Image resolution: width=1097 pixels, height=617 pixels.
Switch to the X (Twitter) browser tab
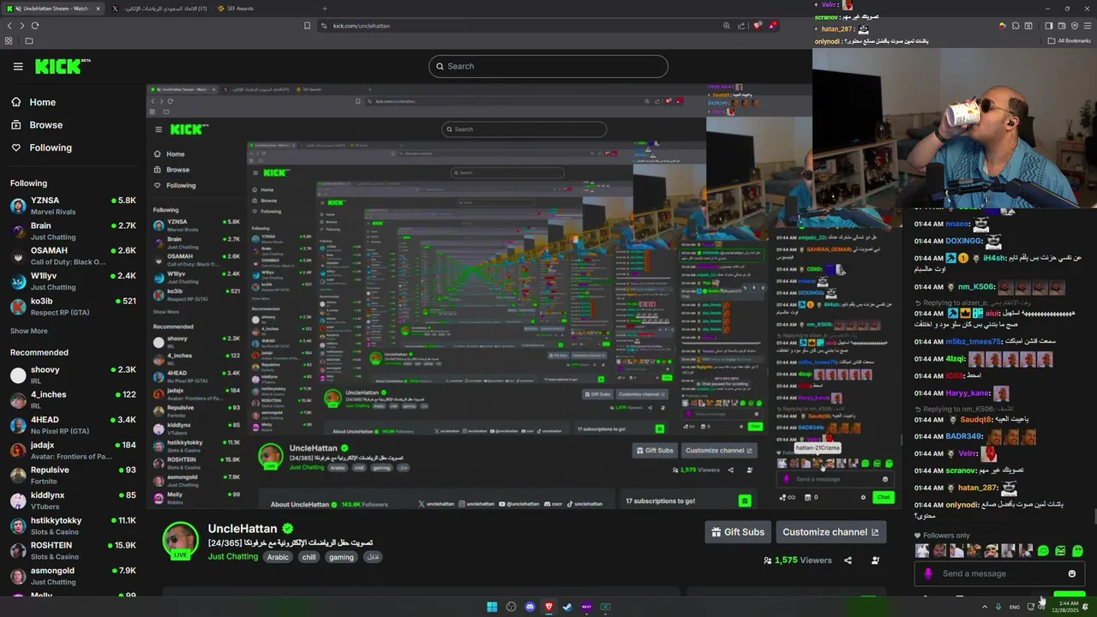159,9
